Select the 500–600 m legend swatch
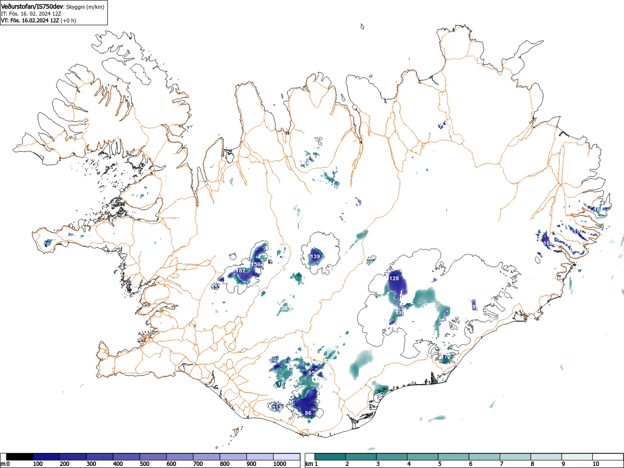The height and width of the screenshot is (468, 624). [x=153, y=457]
